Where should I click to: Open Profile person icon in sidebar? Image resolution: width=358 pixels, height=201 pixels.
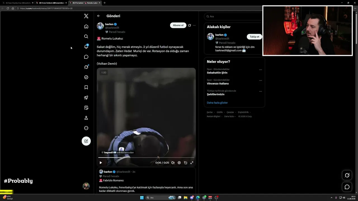tap(86, 118)
